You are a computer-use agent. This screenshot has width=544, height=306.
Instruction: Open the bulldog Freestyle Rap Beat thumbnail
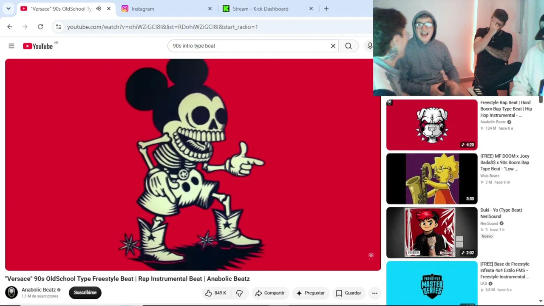432,125
